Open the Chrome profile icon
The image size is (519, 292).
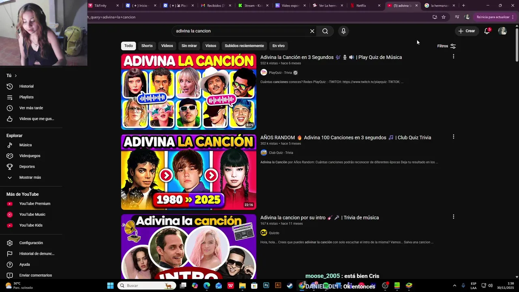pyautogui.click(x=467, y=17)
